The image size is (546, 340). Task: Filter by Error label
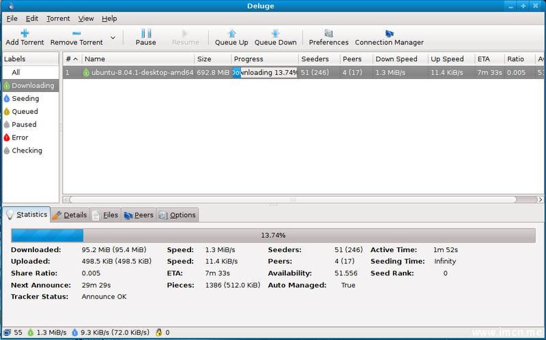click(x=31, y=138)
